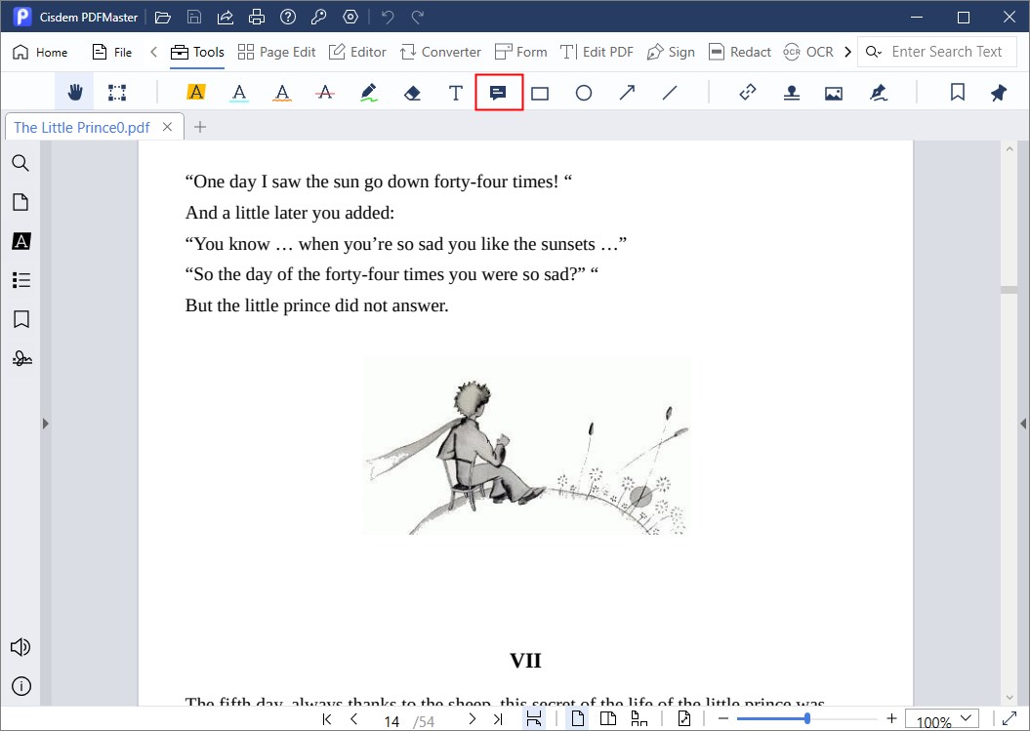Select the Highlight text tool
Image resolution: width=1030 pixels, height=731 pixels.
196,93
